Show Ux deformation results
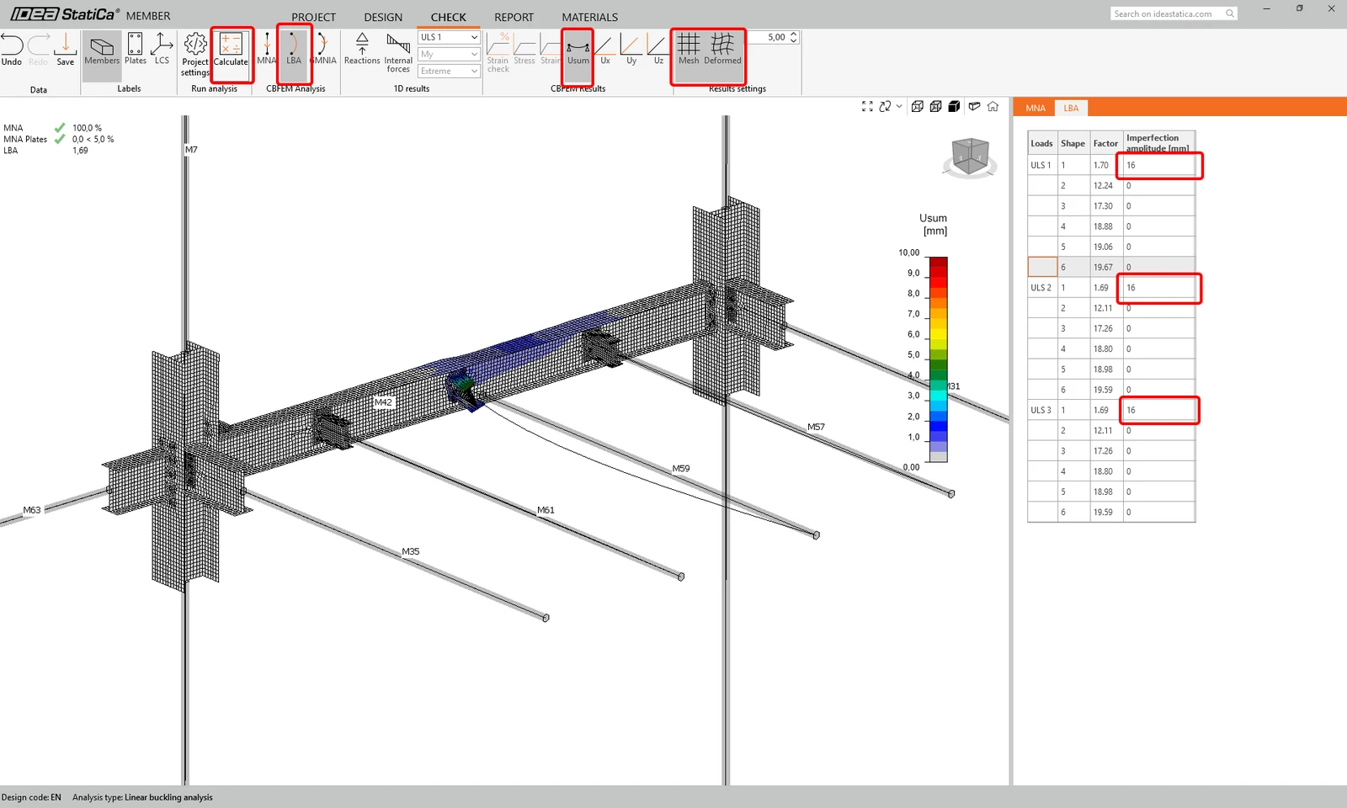Image resolution: width=1347 pixels, height=808 pixels. coord(605,49)
